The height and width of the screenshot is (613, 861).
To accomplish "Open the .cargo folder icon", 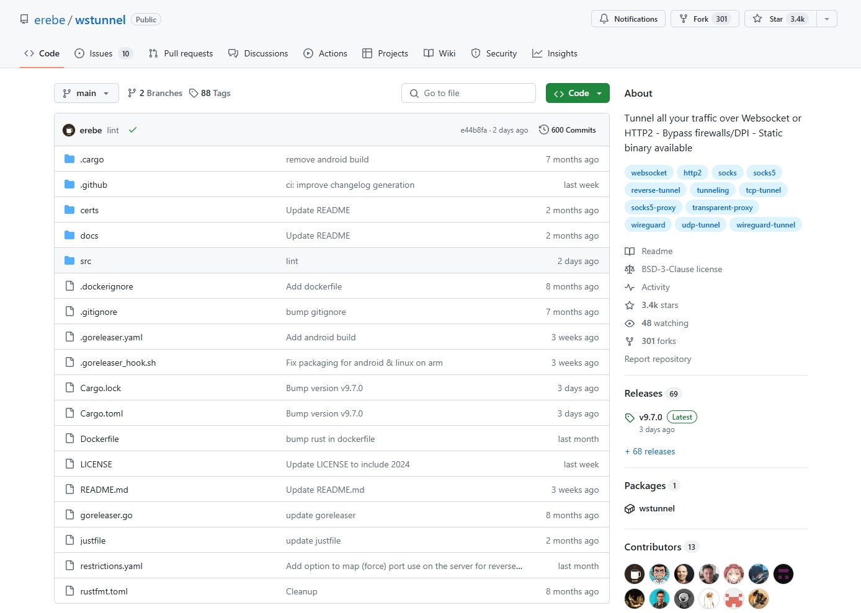I will tap(69, 159).
